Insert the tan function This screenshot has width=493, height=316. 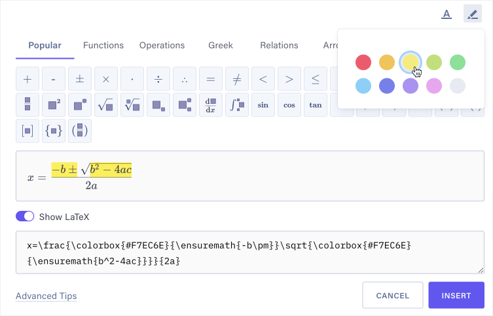316,104
